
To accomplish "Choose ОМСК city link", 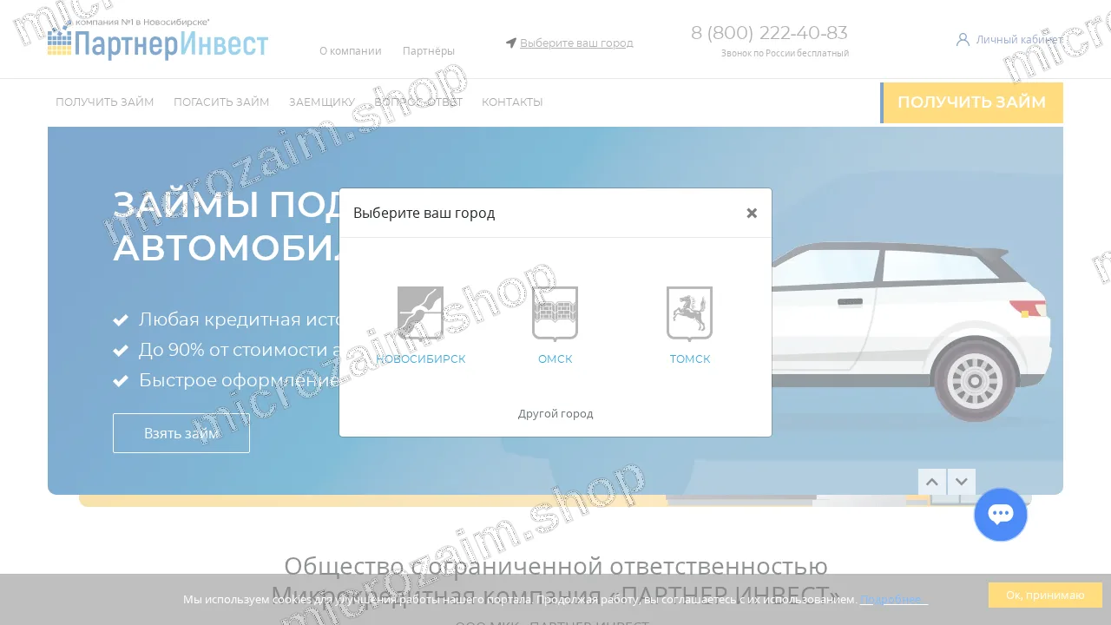I will pyautogui.click(x=555, y=359).
